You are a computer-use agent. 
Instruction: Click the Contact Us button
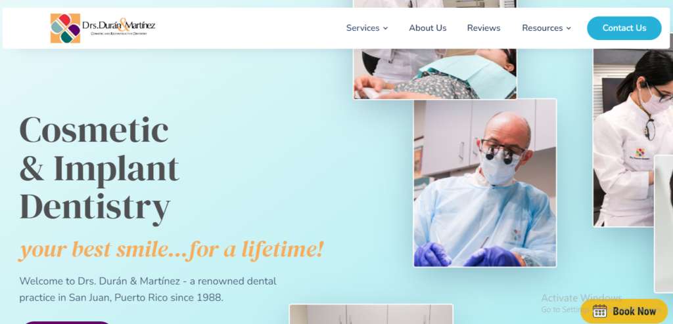tap(624, 28)
